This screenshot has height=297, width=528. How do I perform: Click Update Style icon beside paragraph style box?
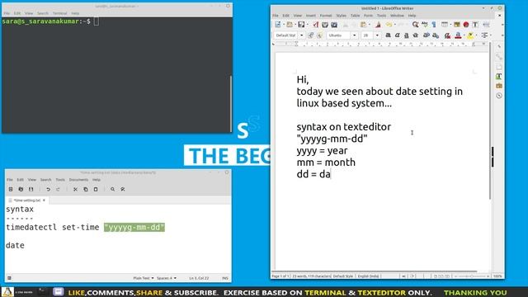pos(310,35)
